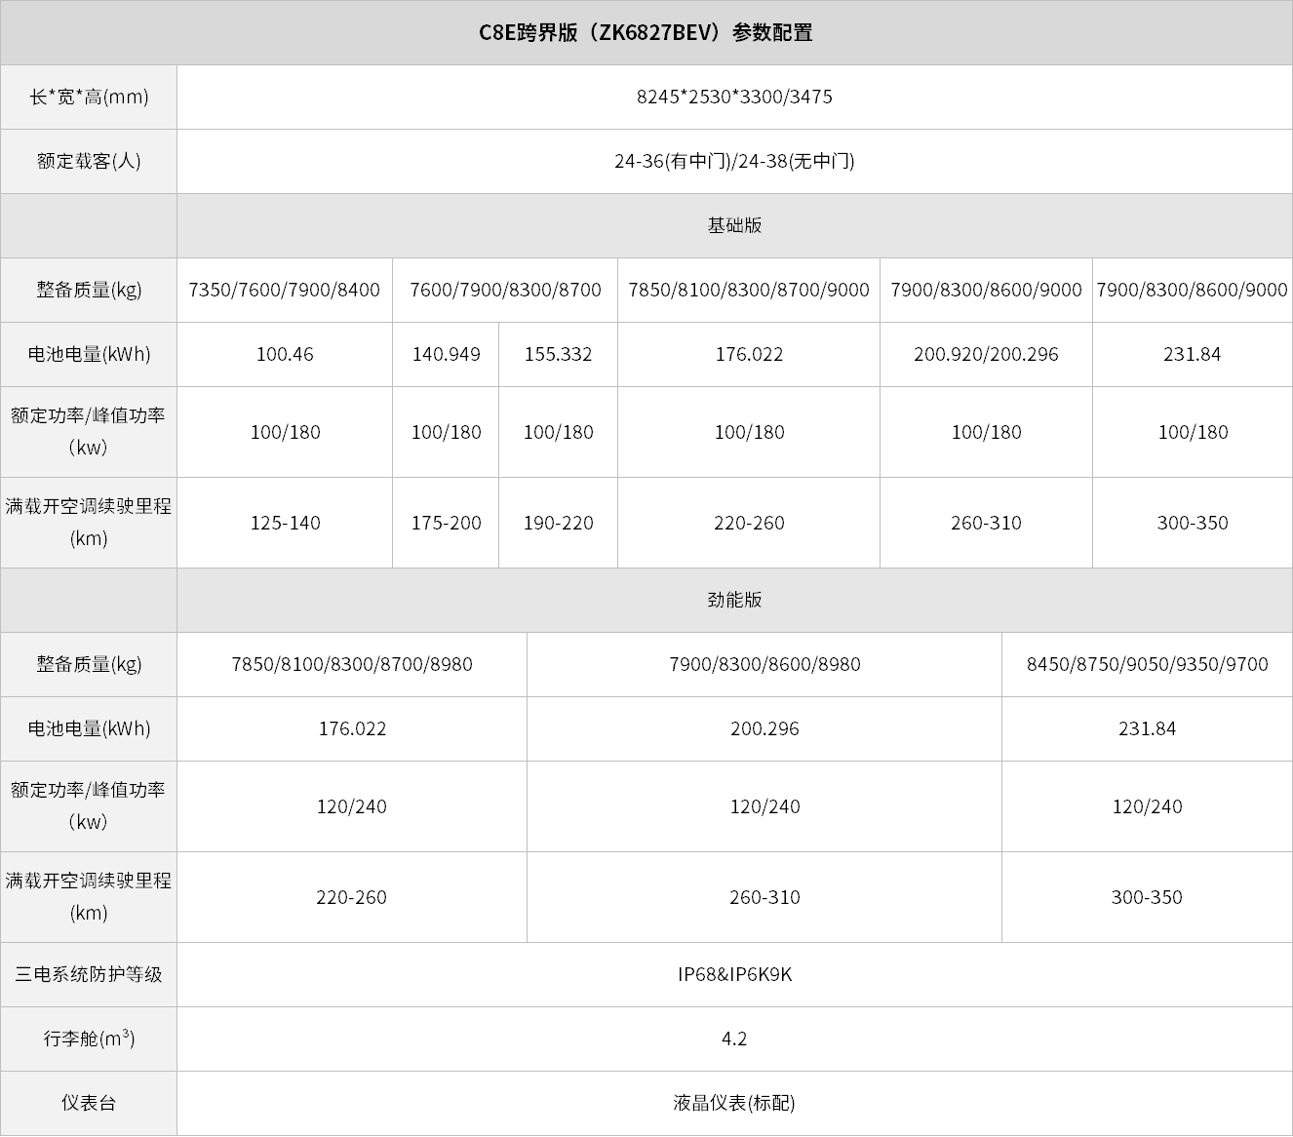Select the IP68&IP6K9K protection rating value
This screenshot has width=1293, height=1137.
(734, 974)
